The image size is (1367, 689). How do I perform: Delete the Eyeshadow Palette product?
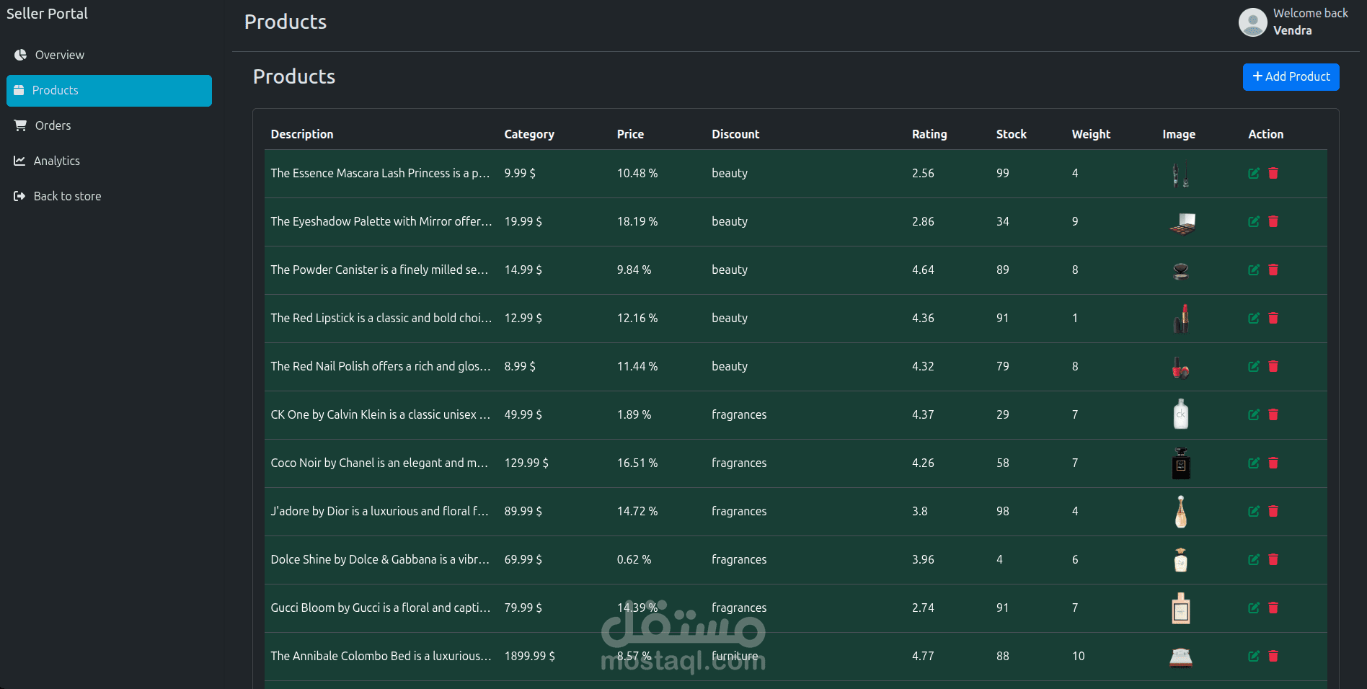coord(1273,221)
